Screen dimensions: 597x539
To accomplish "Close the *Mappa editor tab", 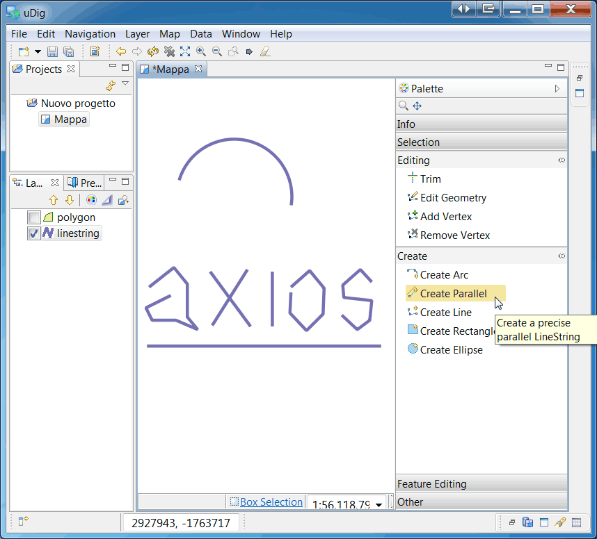I will click(x=198, y=69).
